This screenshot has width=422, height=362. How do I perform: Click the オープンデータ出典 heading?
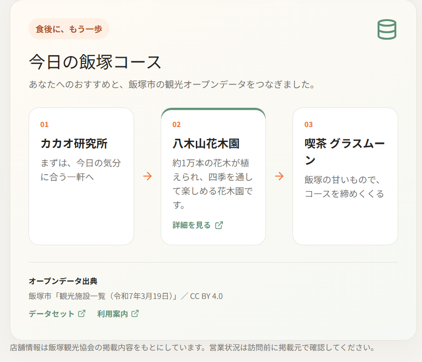pos(63,281)
